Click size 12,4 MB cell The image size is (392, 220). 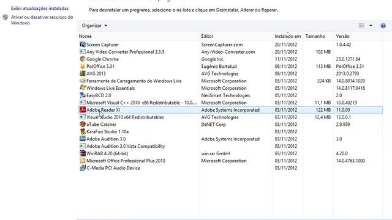[x=323, y=117]
